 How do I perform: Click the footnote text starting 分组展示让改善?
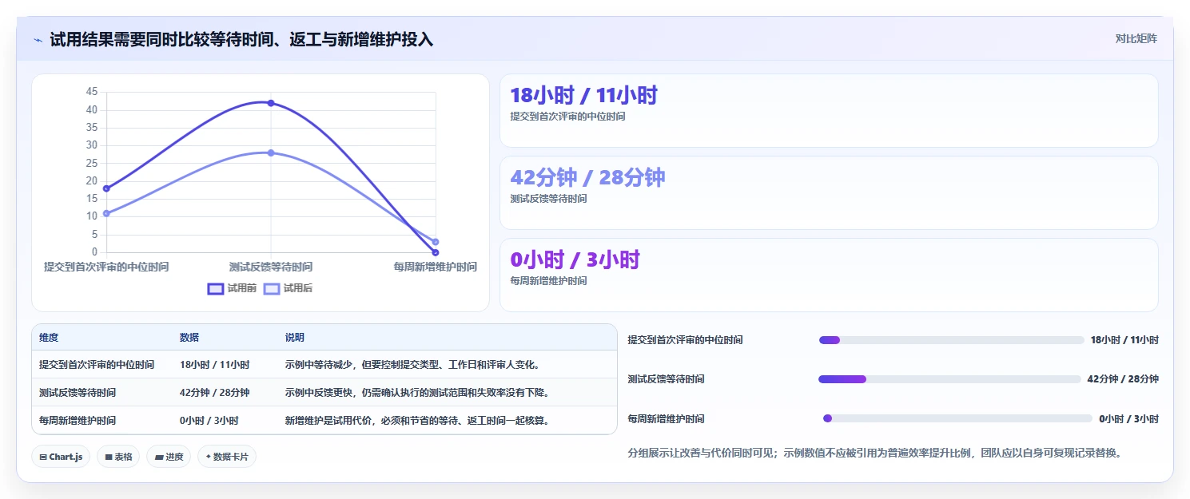[876, 453]
